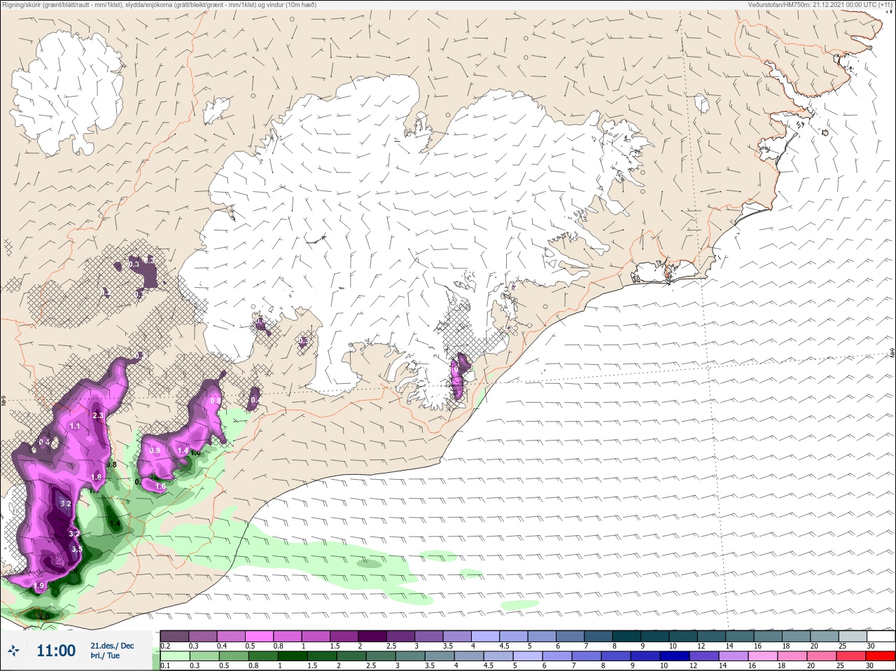Click the 2.0 precipitation value on the map

[x=43, y=616]
